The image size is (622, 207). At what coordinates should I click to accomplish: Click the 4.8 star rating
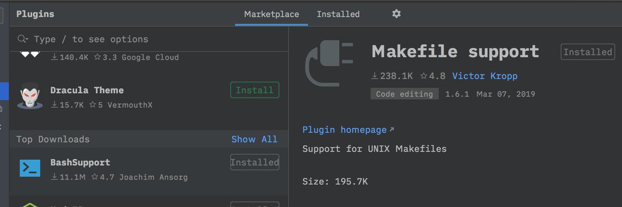(433, 76)
